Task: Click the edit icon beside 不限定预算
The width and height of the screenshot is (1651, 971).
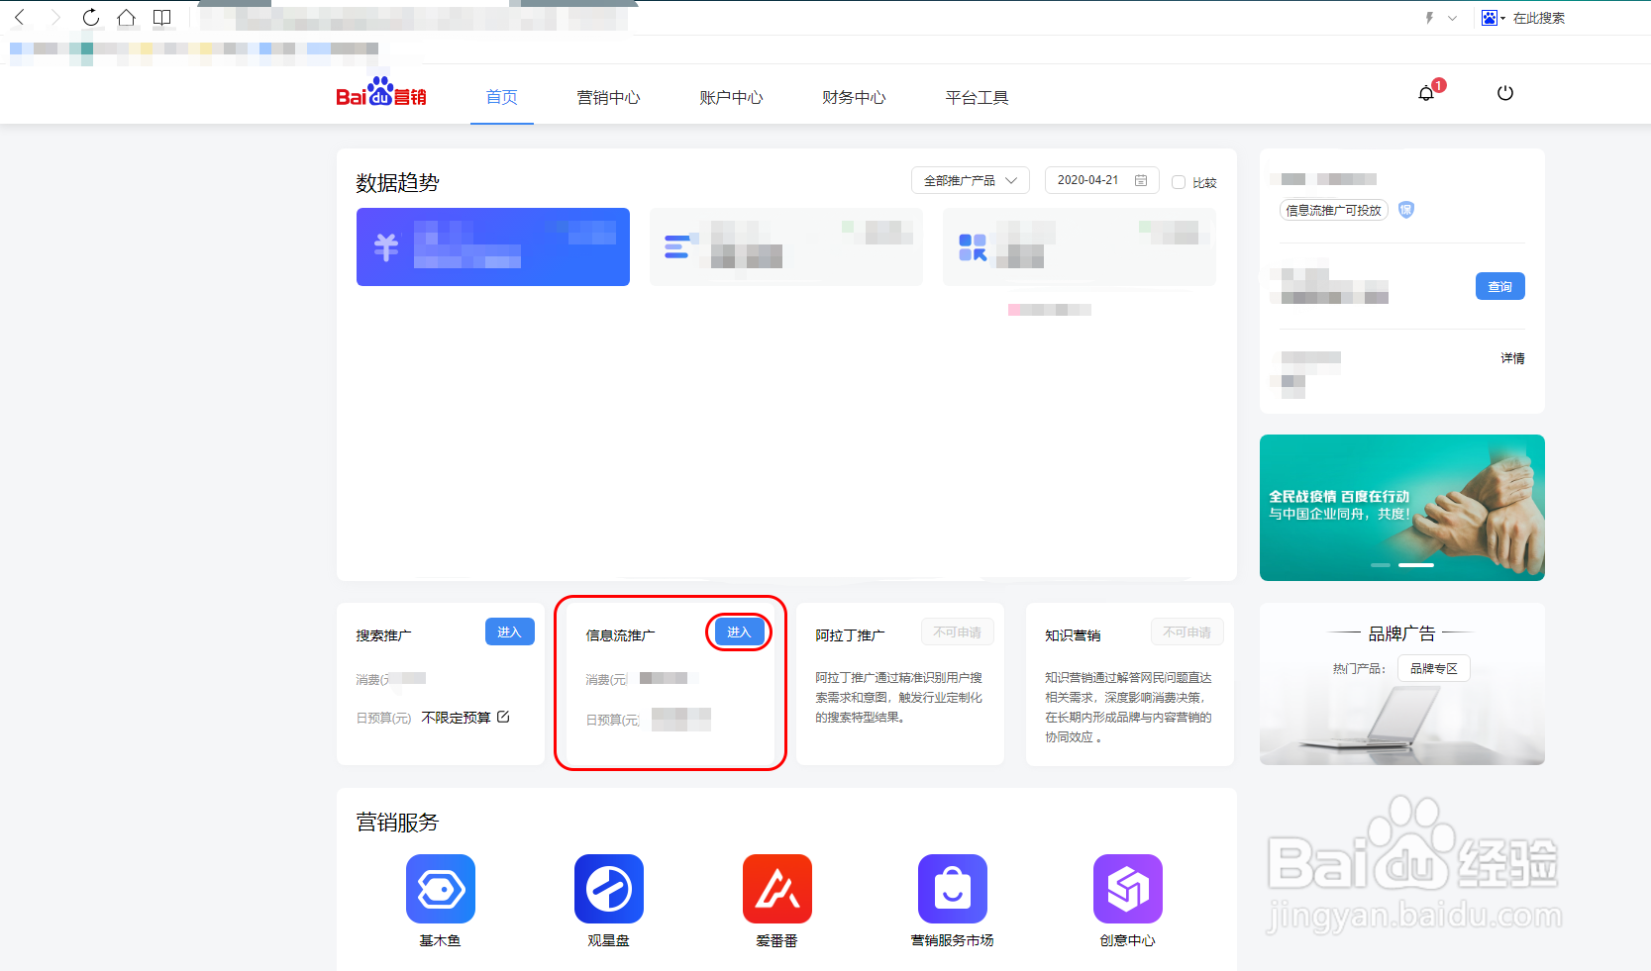Action: click(503, 717)
